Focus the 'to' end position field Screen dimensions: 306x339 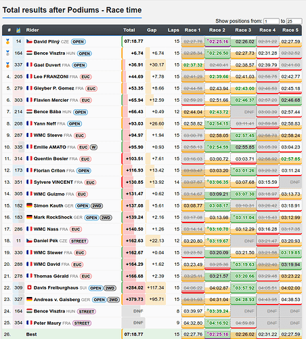click(294, 21)
